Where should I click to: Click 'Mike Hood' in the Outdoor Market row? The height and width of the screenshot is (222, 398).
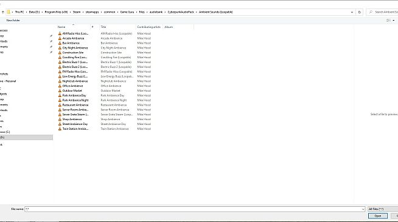[x=144, y=90]
